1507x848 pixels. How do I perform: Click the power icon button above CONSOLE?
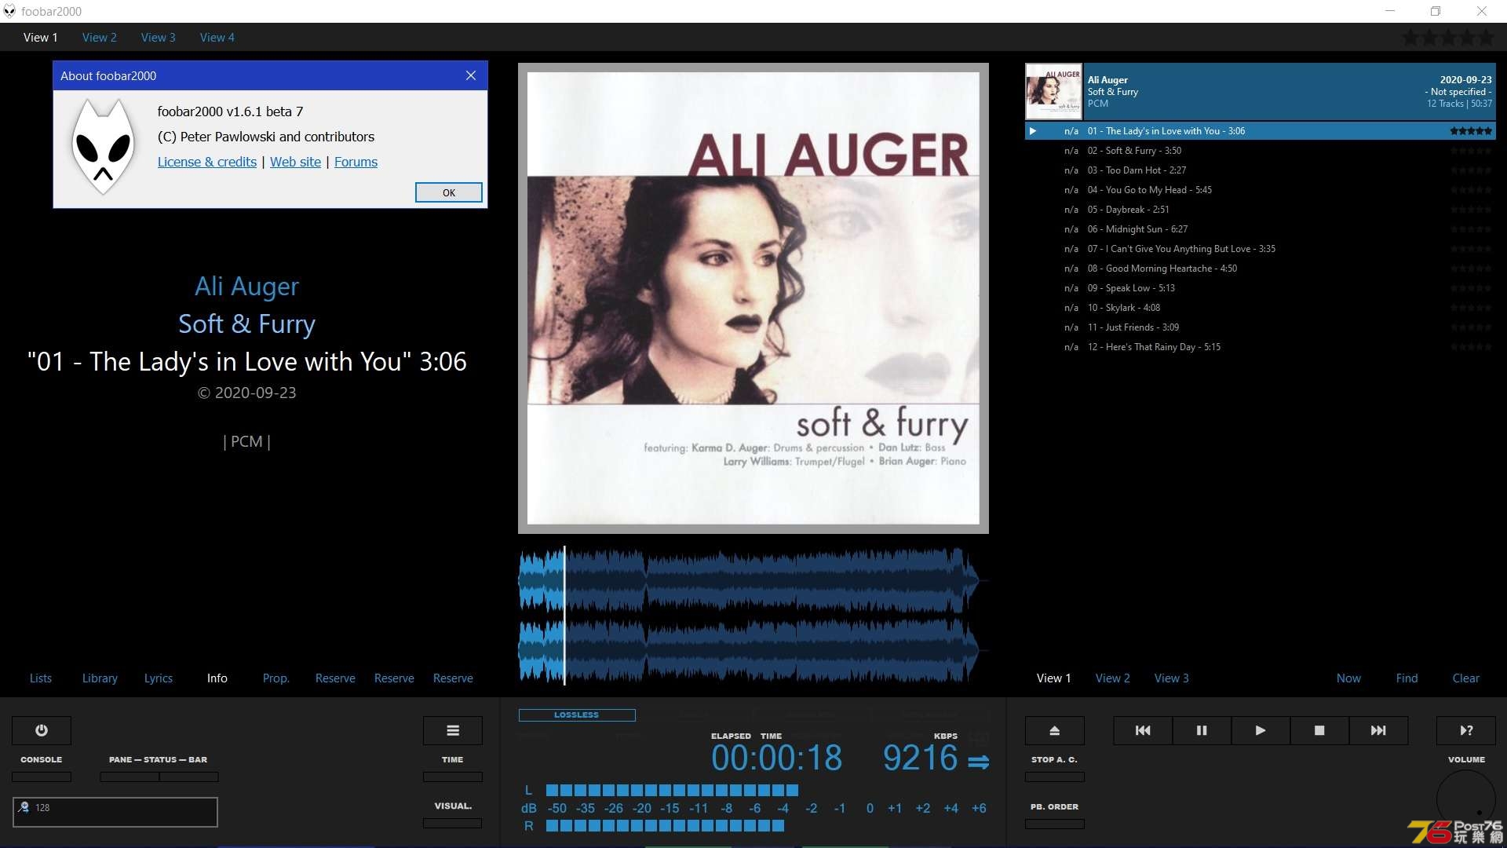click(x=42, y=730)
